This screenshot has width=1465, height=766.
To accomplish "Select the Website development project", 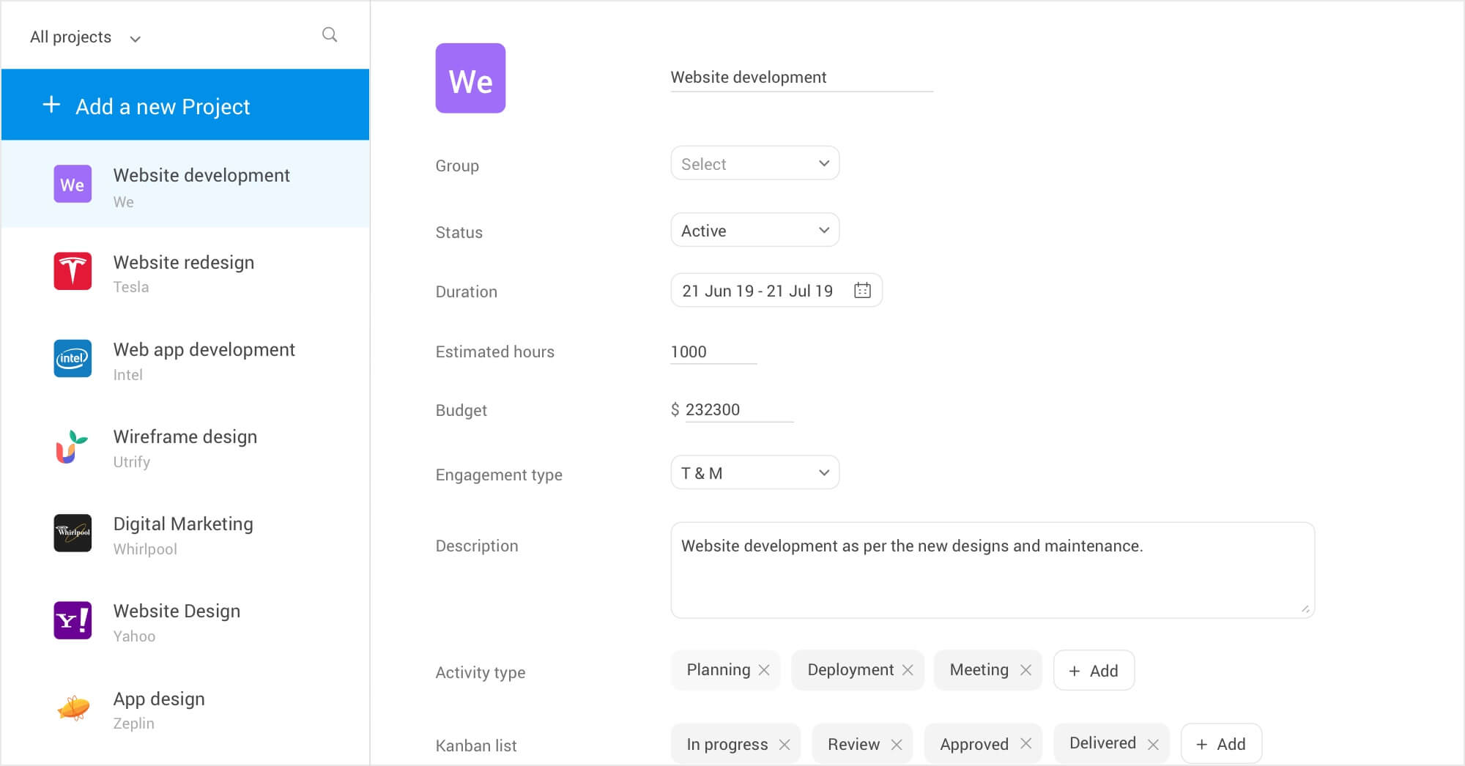I will (185, 184).
